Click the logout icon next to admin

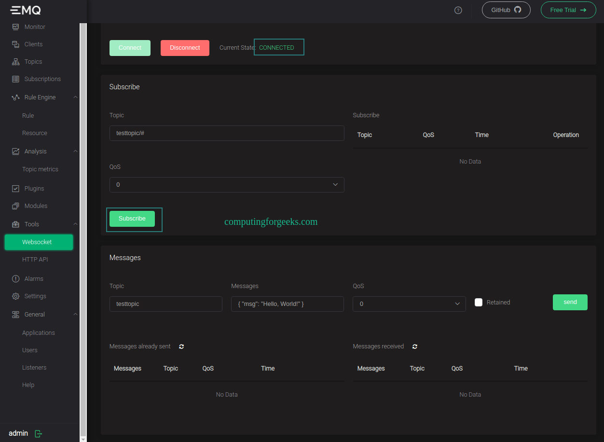pos(39,433)
